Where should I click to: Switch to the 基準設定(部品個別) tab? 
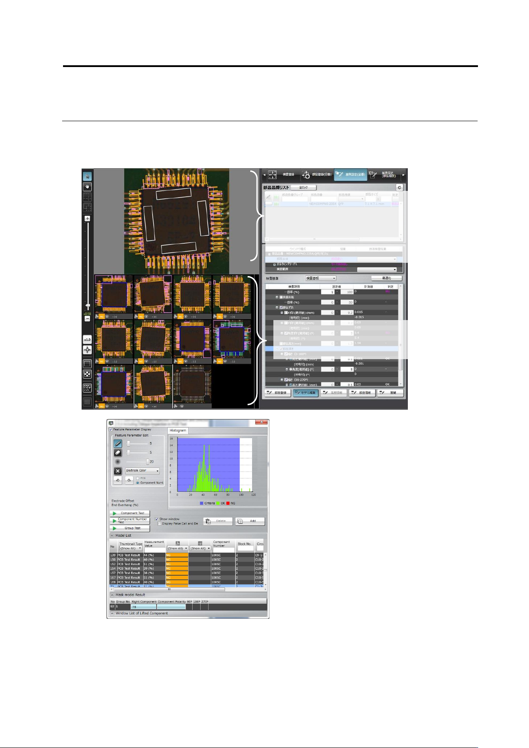(x=384, y=174)
